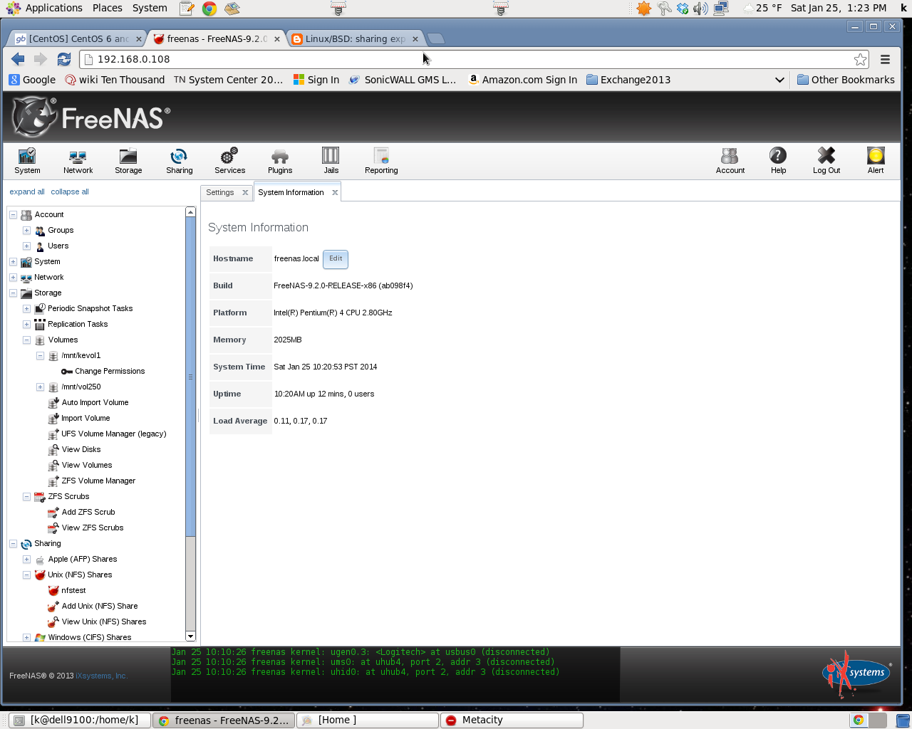
Task: Open the Storage toolbar icon
Action: (128, 160)
